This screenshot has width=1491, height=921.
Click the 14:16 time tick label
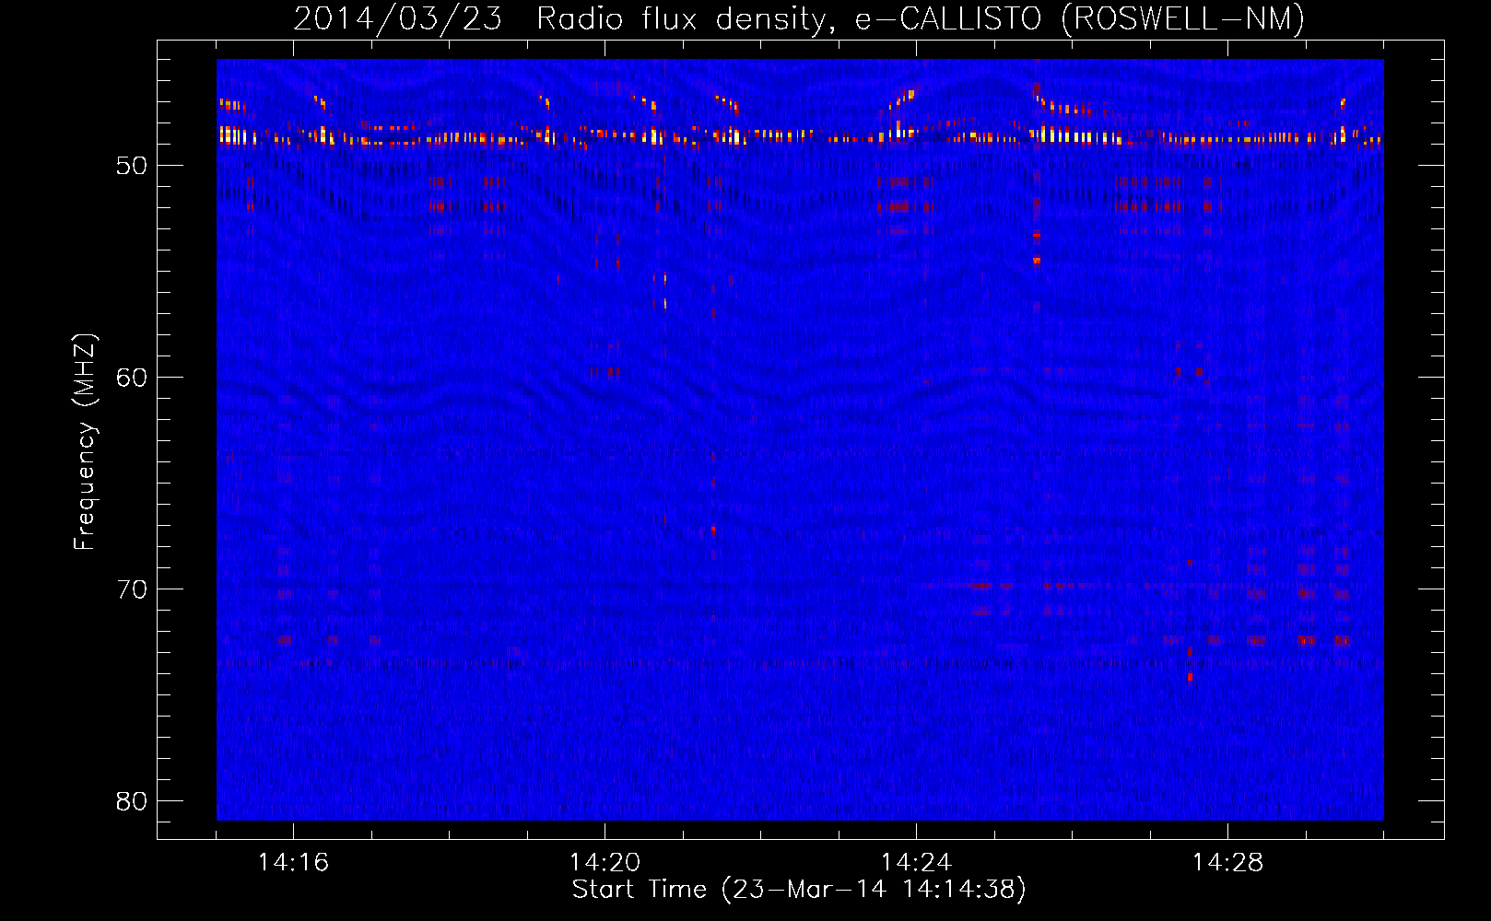click(293, 862)
